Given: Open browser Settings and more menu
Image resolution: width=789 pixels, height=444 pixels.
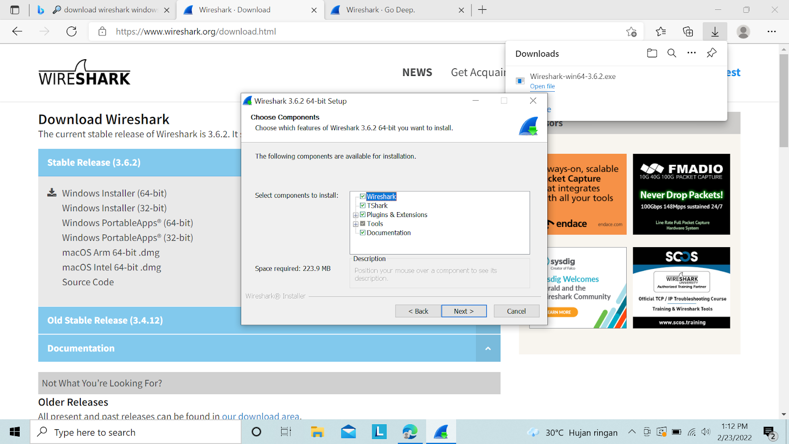Looking at the screenshot, I should click(x=772, y=32).
